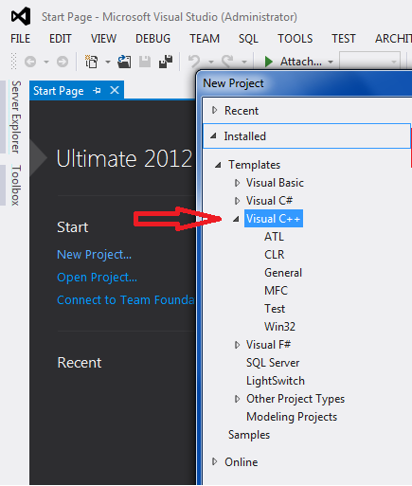The width and height of the screenshot is (412, 486).
Task: Open the SQL menu
Action: pyautogui.click(x=248, y=39)
